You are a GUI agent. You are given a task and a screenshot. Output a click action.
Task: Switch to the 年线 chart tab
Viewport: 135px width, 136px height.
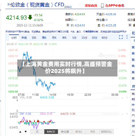pyautogui.click(x=24, y=38)
